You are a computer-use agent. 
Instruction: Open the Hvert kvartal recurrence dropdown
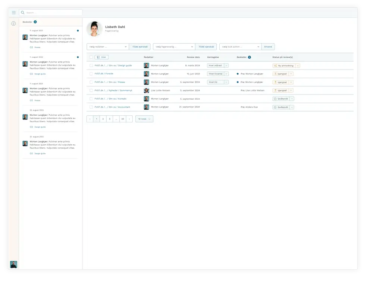pyautogui.click(x=218, y=74)
